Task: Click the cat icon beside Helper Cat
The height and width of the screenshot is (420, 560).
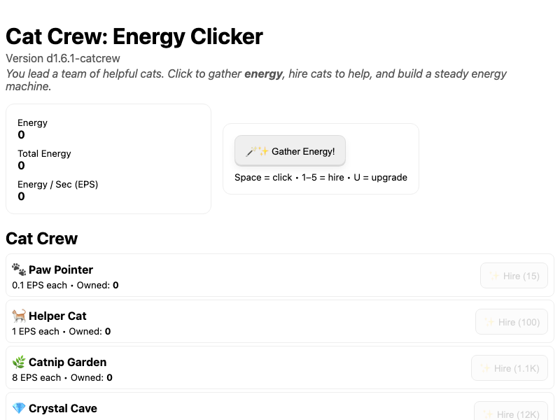Action: (x=19, y=316)
